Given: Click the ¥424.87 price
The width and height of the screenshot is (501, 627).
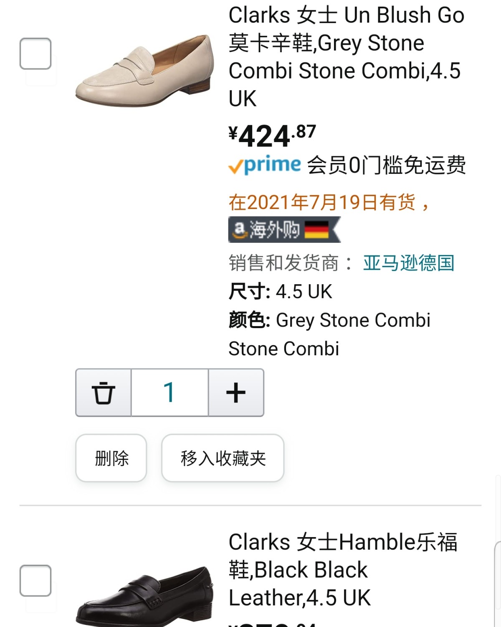Looking at the screenshot, I should click(x=272, y=136).
